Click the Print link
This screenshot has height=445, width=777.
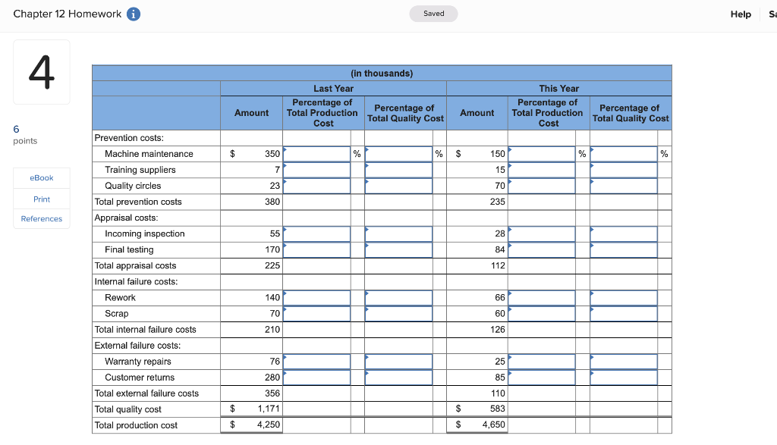pyautogui.click(x=42, y=199)
